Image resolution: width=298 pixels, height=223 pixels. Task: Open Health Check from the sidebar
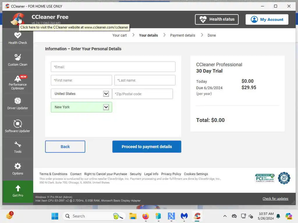[x=18, y=39]
